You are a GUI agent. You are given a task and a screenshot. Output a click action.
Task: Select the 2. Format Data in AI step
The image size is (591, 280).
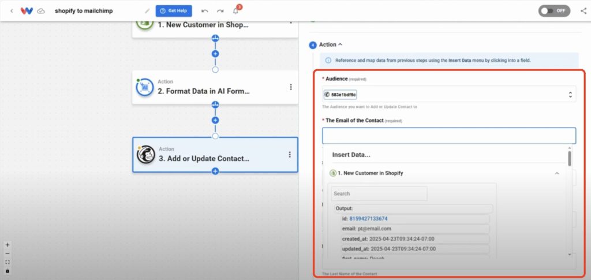pos(215,87)
